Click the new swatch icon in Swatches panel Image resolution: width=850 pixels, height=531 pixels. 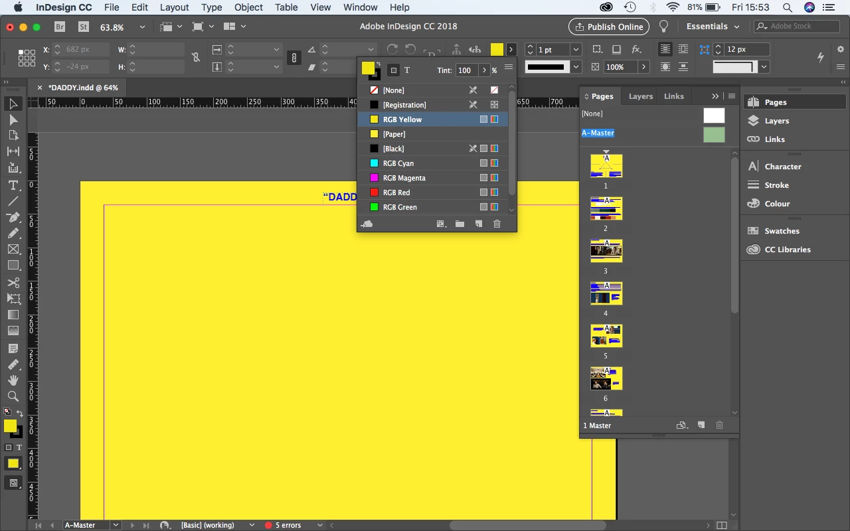478,224
